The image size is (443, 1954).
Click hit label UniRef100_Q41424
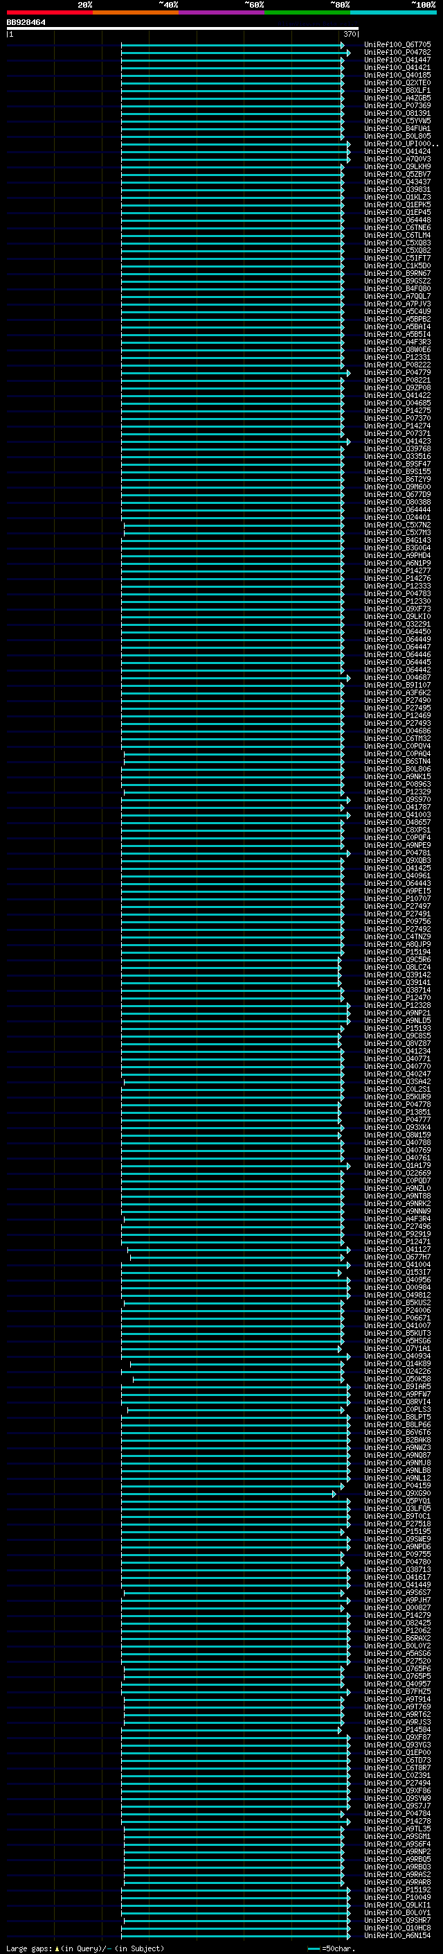pos(397,151)
